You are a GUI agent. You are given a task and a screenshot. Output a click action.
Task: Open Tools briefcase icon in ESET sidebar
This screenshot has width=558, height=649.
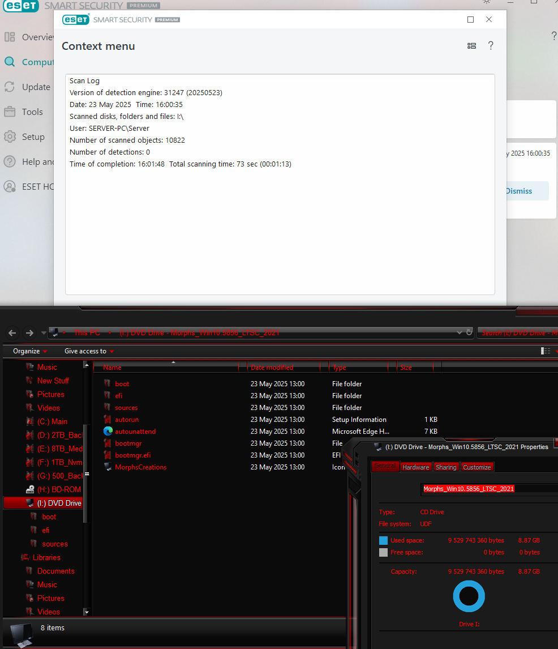point(10,112)
